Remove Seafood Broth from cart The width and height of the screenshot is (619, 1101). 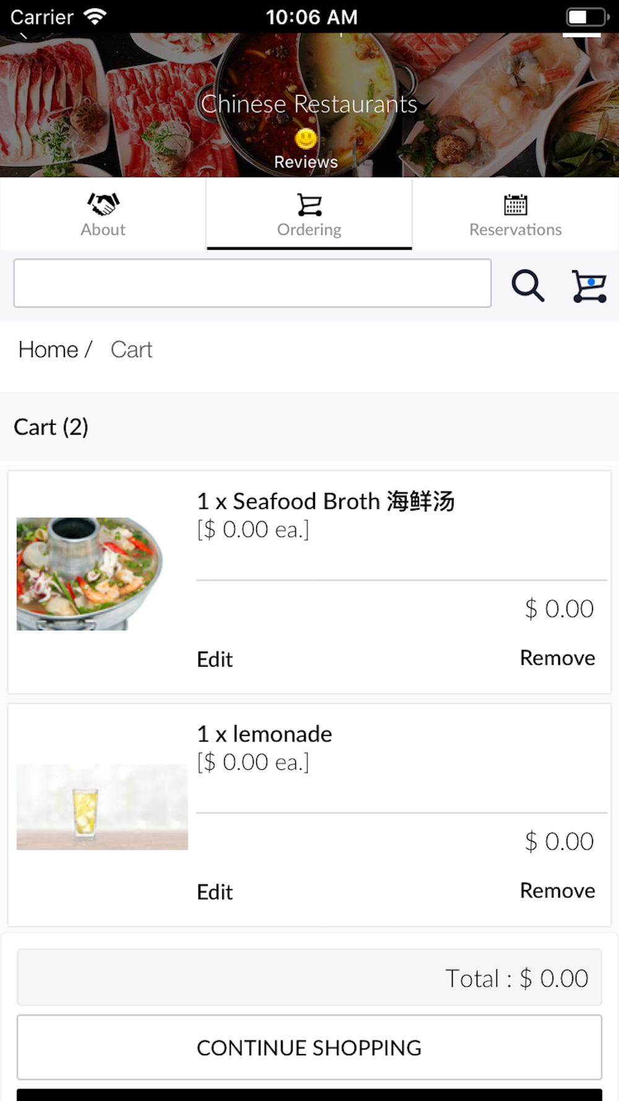pos(557,658)
